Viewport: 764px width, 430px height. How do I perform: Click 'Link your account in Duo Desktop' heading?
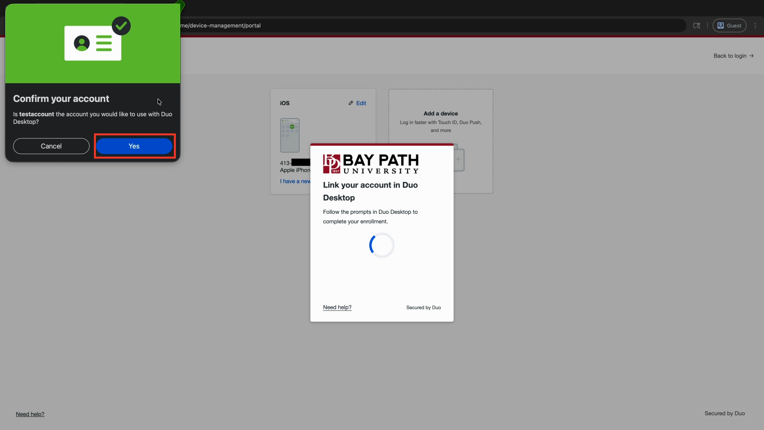pos(370,191)
